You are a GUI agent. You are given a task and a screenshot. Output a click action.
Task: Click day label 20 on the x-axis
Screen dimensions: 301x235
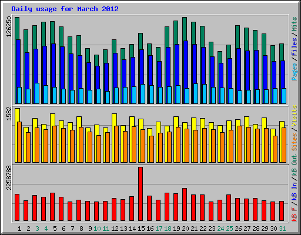click(185, 229)
